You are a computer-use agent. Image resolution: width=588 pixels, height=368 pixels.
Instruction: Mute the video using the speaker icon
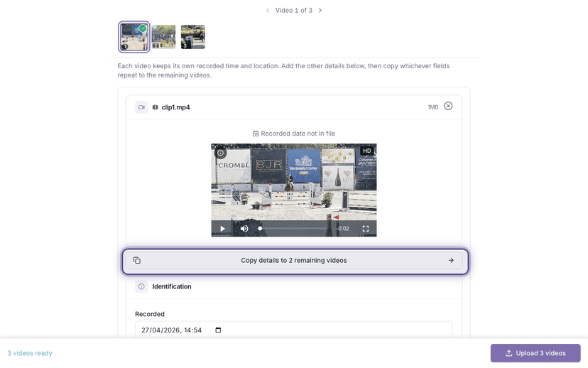click(x=244, y=229)
